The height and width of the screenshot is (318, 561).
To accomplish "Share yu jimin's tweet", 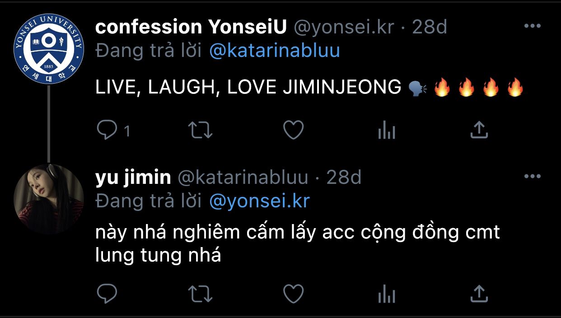I will point(479,294).
